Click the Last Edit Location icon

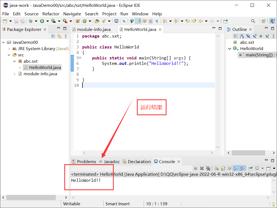point(188,21)
